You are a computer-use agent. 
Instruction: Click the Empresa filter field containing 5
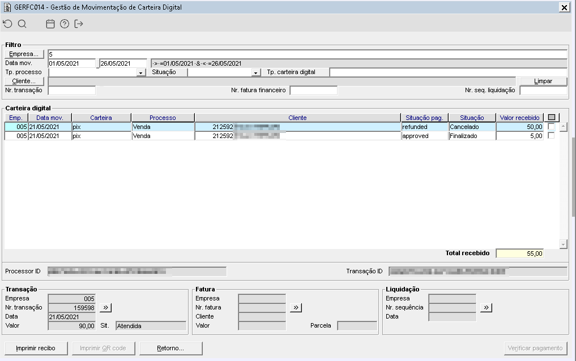(308, 54)
